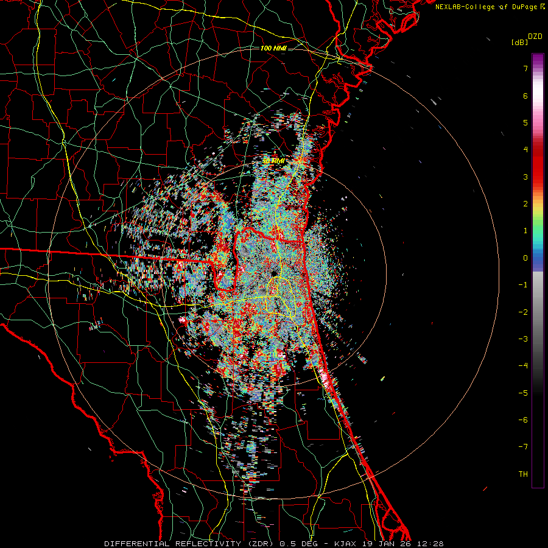548x548 pixels.
Task: Click the 2 value on the color scale
Action: (525, 204)
